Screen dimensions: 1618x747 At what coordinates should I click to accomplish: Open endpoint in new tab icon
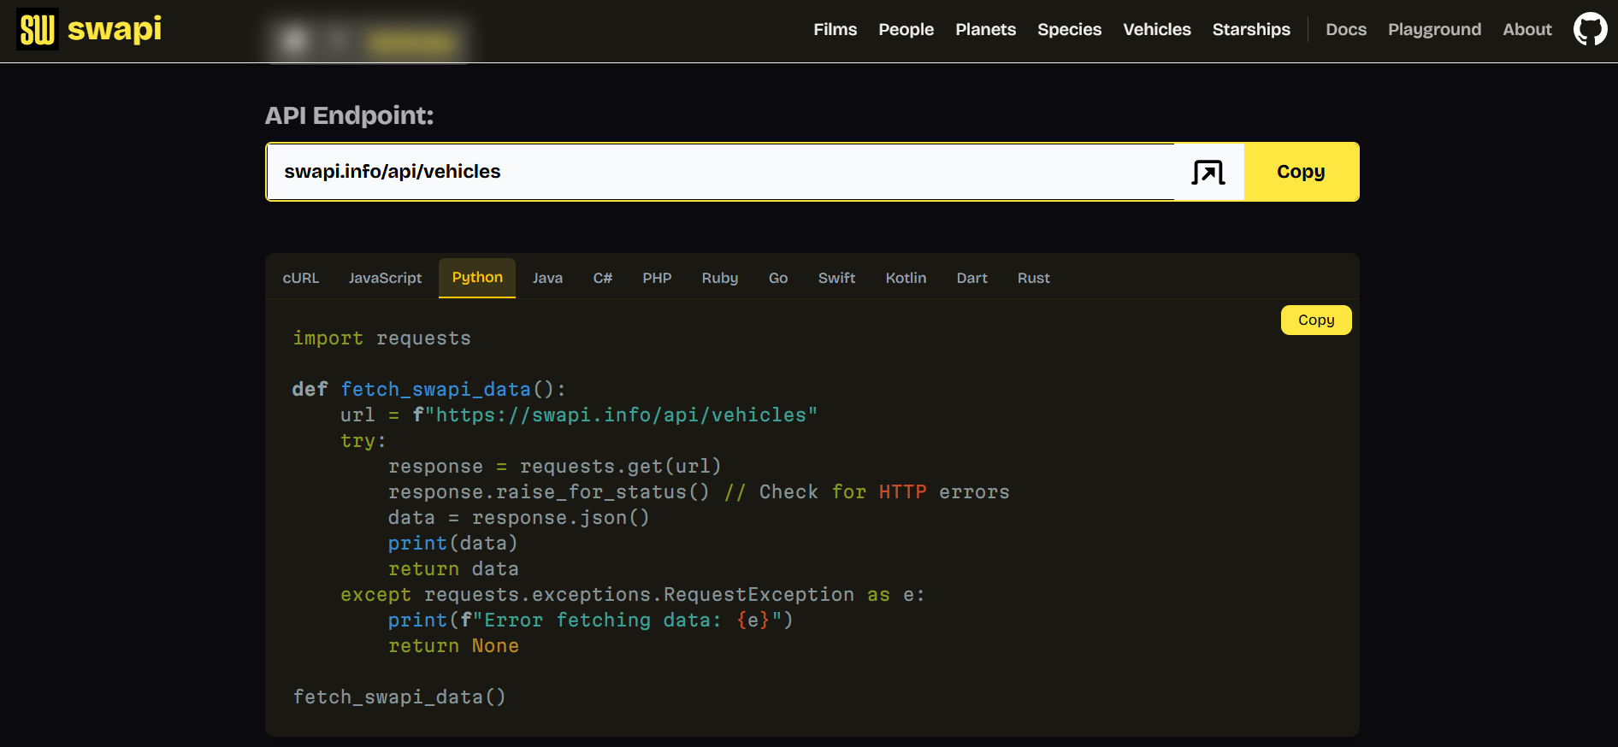tap(1208, 172)
